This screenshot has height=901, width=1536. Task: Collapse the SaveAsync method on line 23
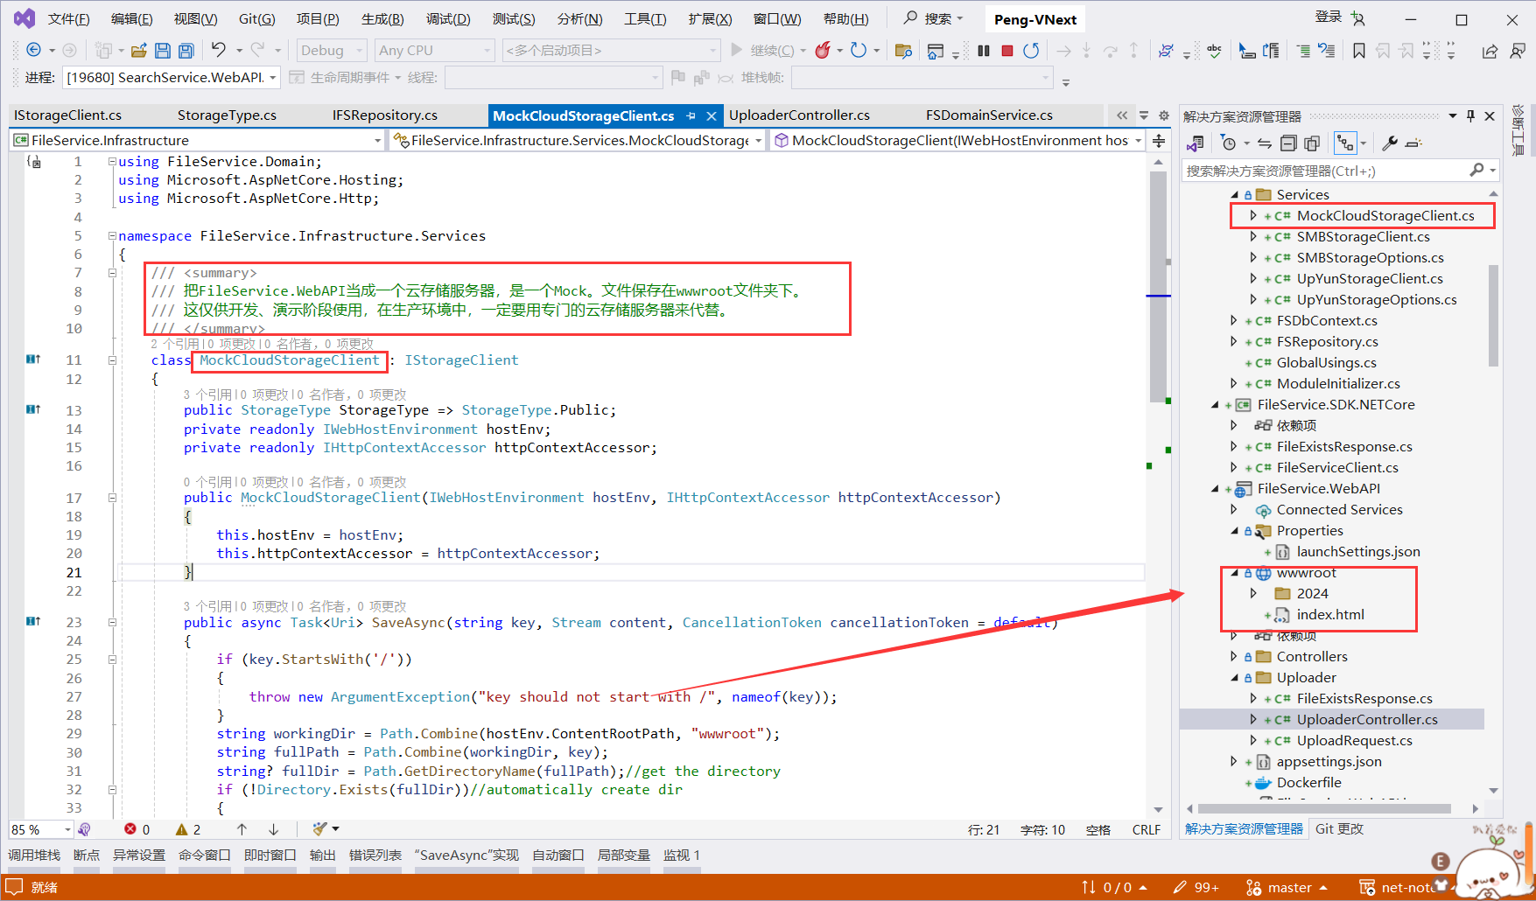pyautogui.click(x=112, y=623)
